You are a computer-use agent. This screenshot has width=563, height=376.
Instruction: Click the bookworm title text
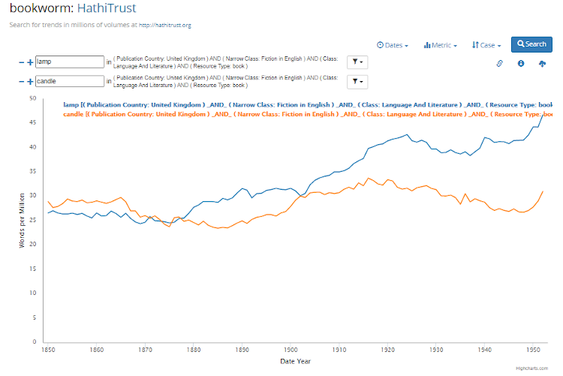pyautogui.click(x=41, y=8)
